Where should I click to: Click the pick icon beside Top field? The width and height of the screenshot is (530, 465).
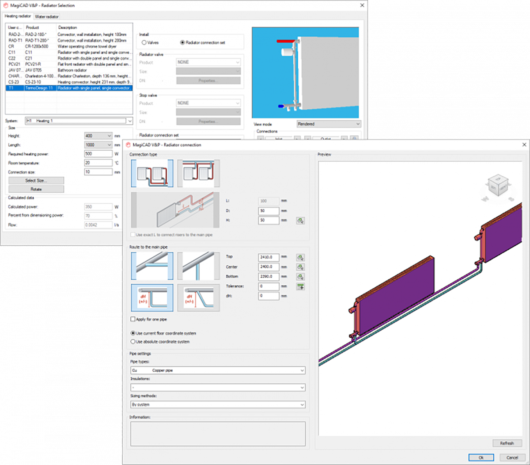tap(300, 257)
